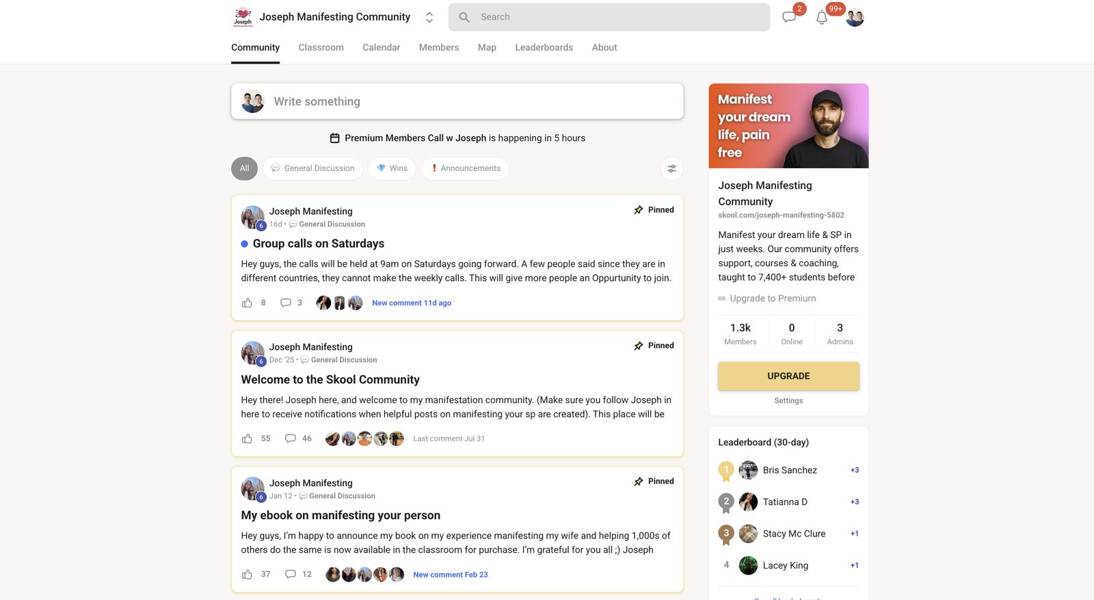1094x600 pixels.
Task: Open the chat messages icon
Action: 789,17
